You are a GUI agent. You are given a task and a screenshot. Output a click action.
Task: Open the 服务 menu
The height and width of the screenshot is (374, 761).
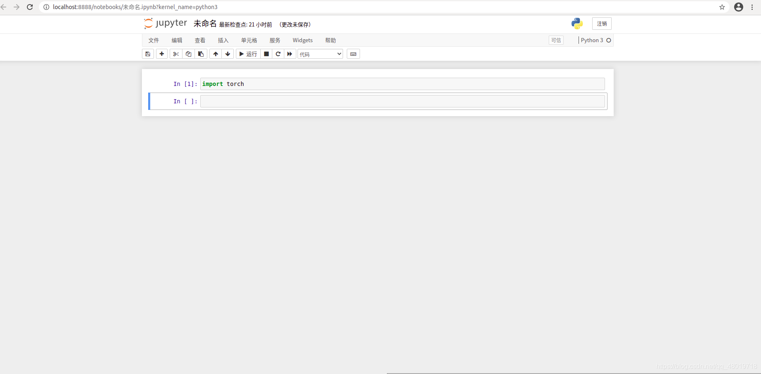tap(275, 40)
